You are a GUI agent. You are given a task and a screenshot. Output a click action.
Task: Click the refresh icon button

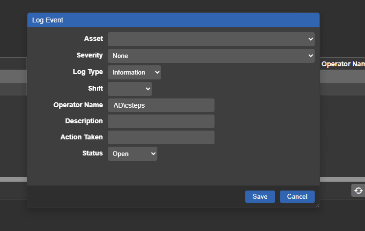[358, 191]
